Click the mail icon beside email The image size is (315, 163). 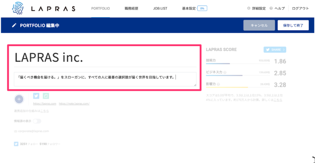pyautogui.click(x=15, y=131)
